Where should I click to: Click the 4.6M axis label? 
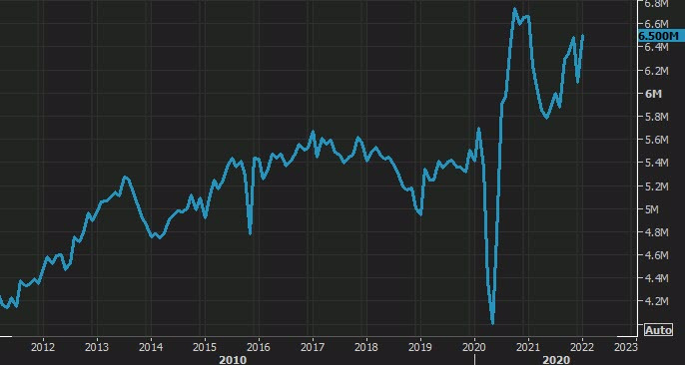pyautogui.click(x=656, y=255)
